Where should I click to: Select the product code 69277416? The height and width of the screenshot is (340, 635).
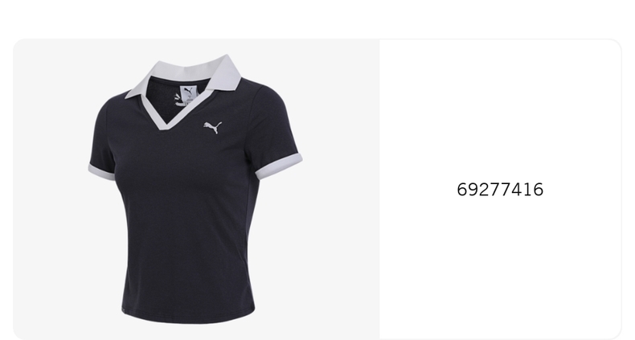coord(500,190)
